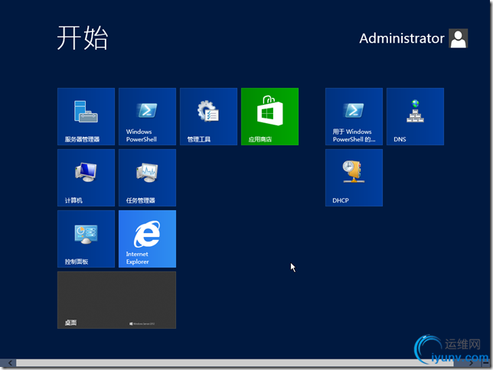Click the Windows Server 2012 logo on the desktop tile
493x370 pixels.
pyautogui.click(x=142, y=323)
